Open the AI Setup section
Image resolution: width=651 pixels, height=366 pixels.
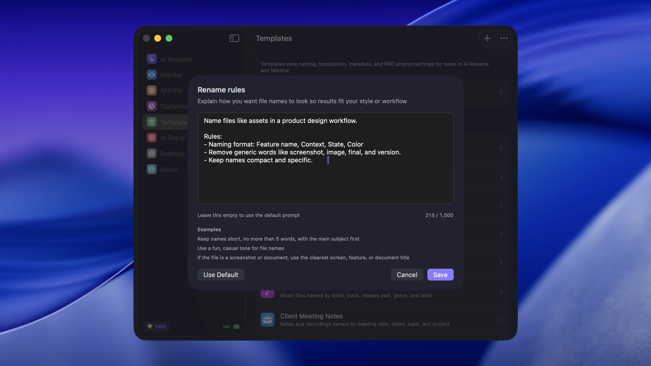[172, 138]
